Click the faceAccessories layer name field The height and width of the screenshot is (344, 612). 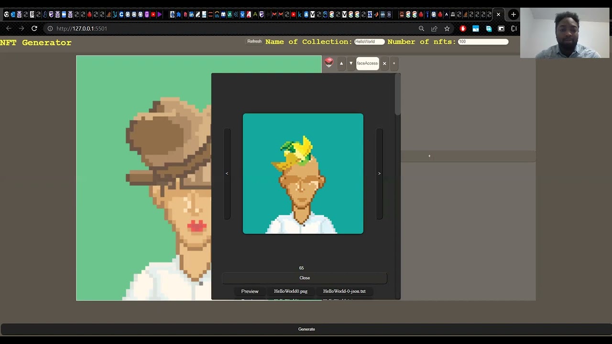point(367,63)
